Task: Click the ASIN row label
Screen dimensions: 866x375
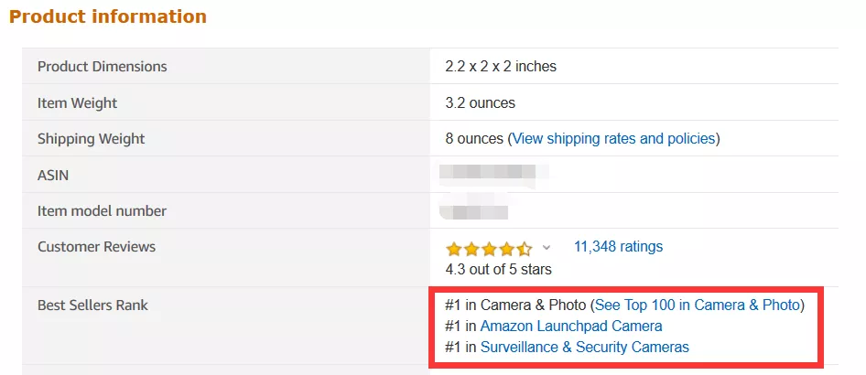Action: pyautogui.click(x=53, y=175)
